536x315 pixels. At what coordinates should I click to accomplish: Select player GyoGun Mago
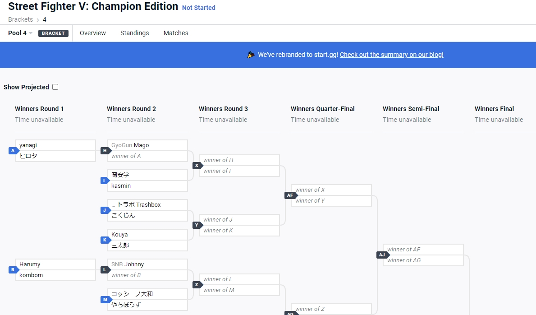click(147, 145)
